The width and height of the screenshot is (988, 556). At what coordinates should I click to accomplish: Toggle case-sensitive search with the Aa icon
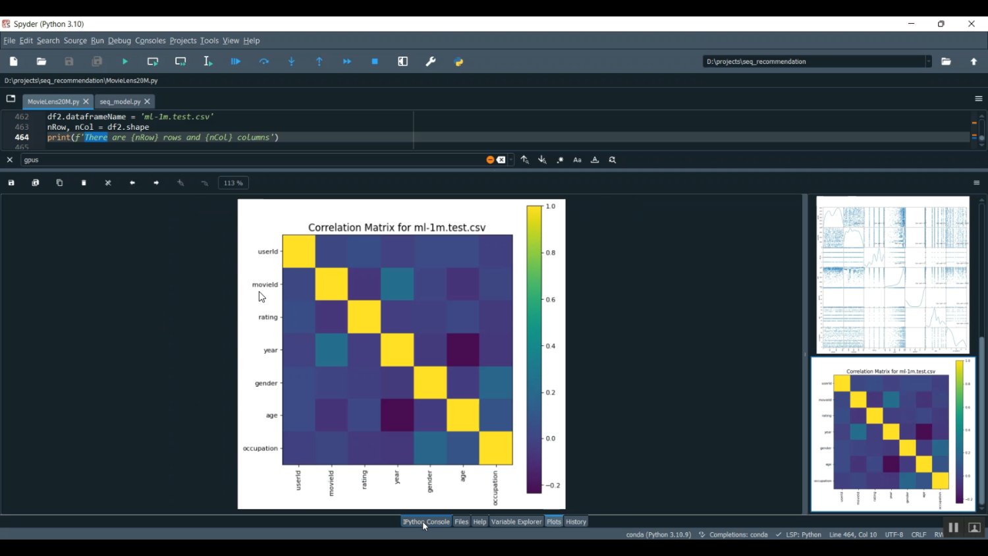[x=577, y=159]
